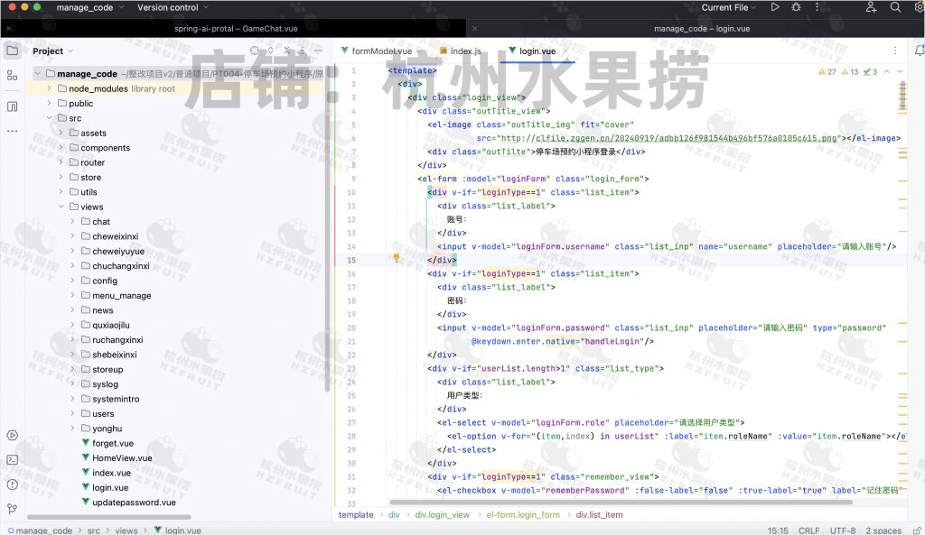Toggle the Project tool window folder icon

(x=12, y=51)
